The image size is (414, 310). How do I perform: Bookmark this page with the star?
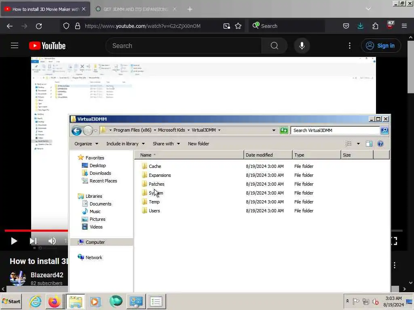point(238,26)
